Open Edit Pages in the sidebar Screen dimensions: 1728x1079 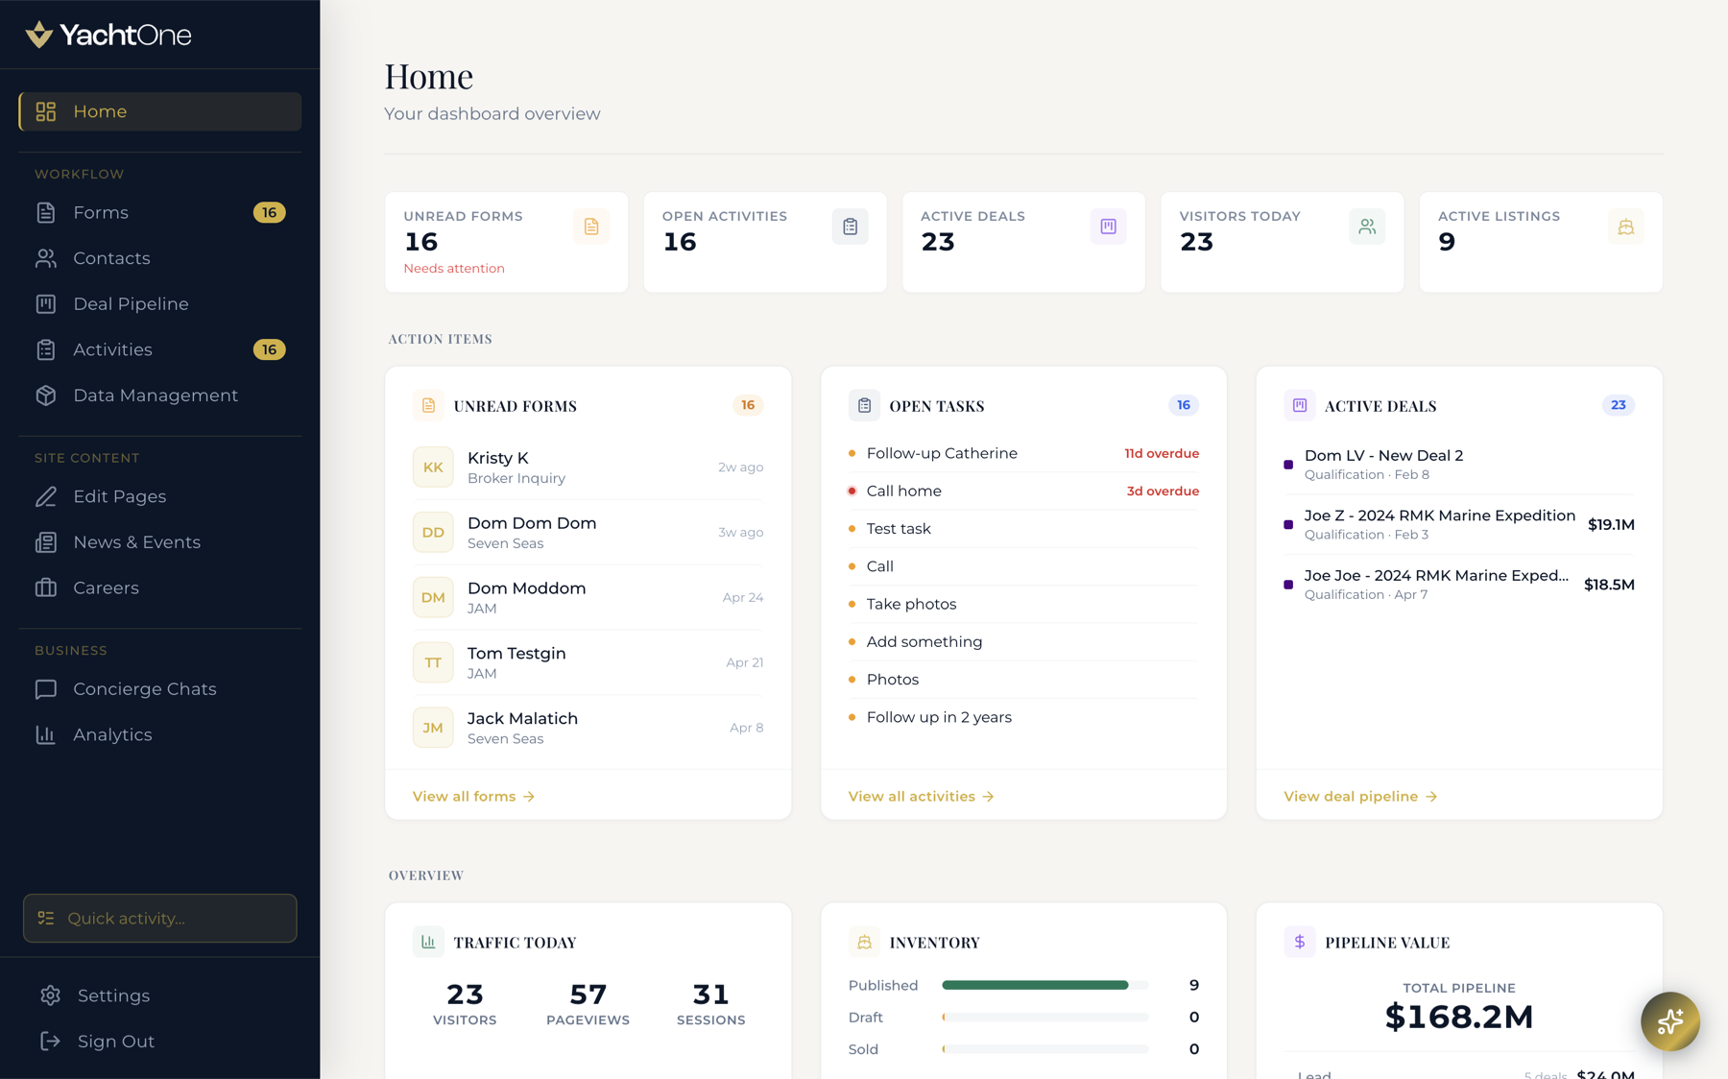coord(160,496)
